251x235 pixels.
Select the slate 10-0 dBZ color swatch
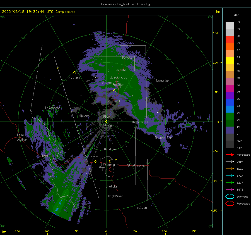tap(230, 130)
